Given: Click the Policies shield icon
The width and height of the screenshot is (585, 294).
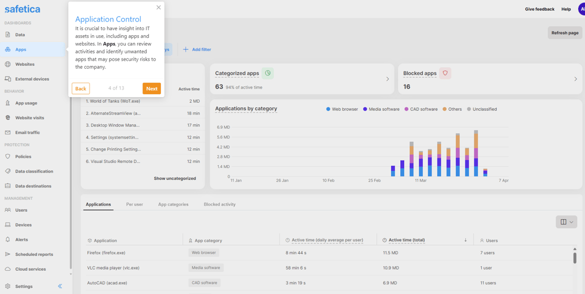Looking at the screenshot, I should (7, 157).
